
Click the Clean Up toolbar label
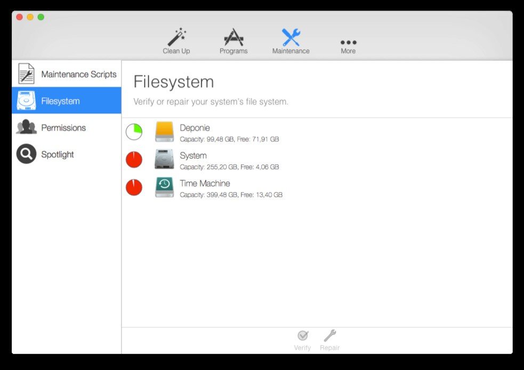[176, 51]
